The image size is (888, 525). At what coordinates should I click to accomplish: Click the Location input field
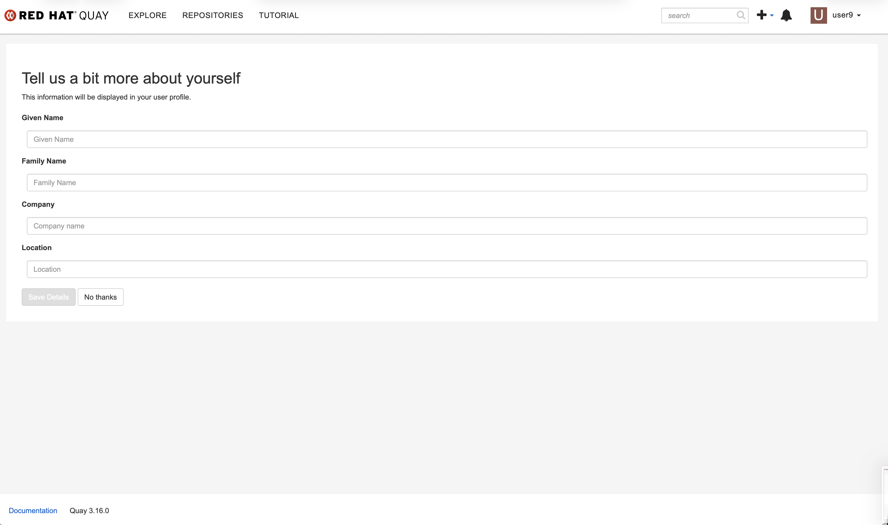tap(447, 269)
